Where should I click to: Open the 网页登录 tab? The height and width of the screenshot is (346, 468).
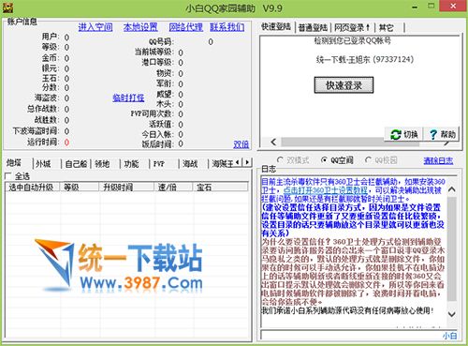click(x=352, y=27)
